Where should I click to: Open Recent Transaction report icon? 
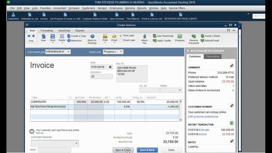click(232, 123)
